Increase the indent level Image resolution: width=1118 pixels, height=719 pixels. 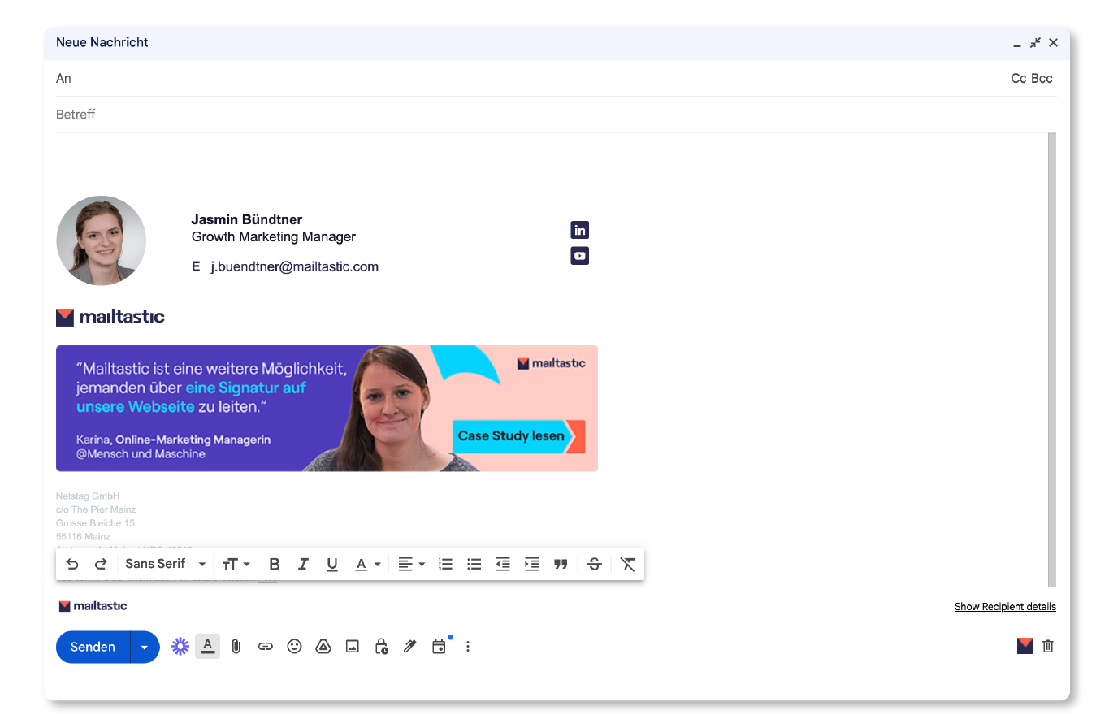click(532, 564)
